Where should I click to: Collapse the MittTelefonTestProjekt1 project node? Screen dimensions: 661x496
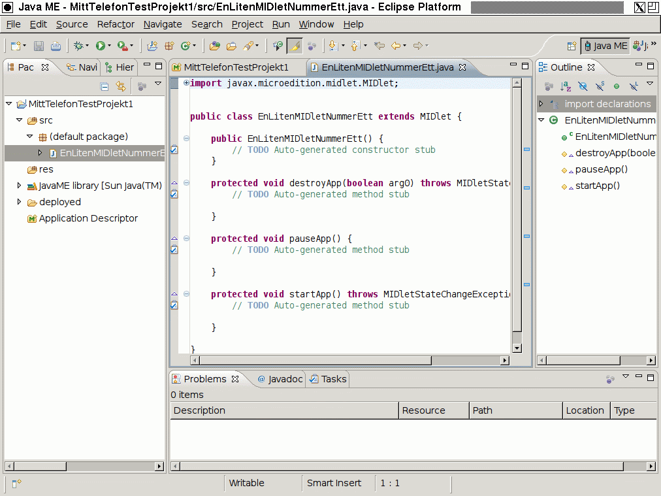(x=9, y=103)
